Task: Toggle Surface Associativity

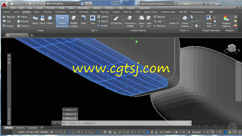Action: (62, 21)
